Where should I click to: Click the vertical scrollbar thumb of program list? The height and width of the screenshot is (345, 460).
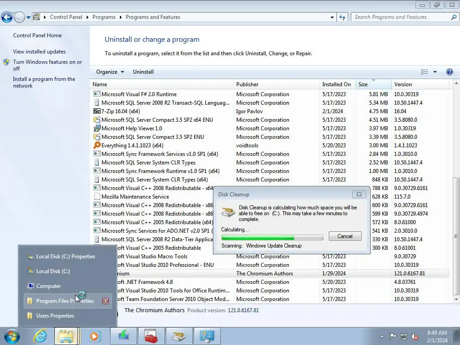pyautogui.click(x=456, y=236)
